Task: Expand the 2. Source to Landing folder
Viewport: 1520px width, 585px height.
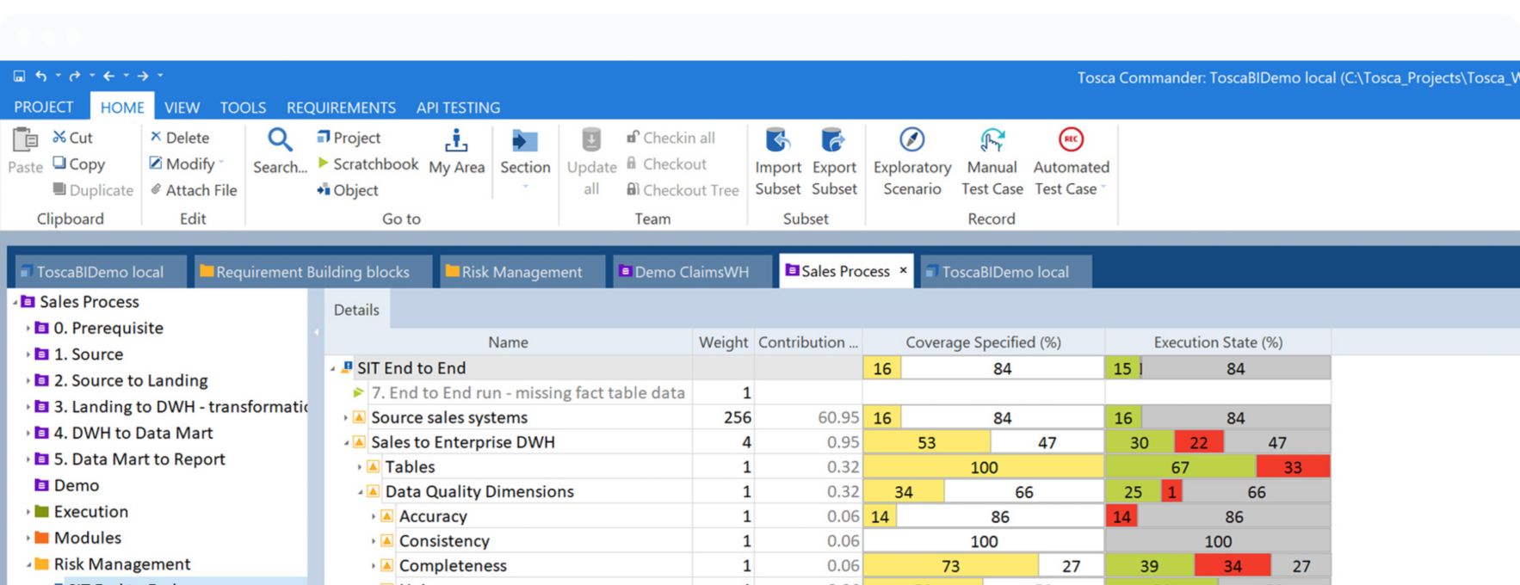Action: 28,381
